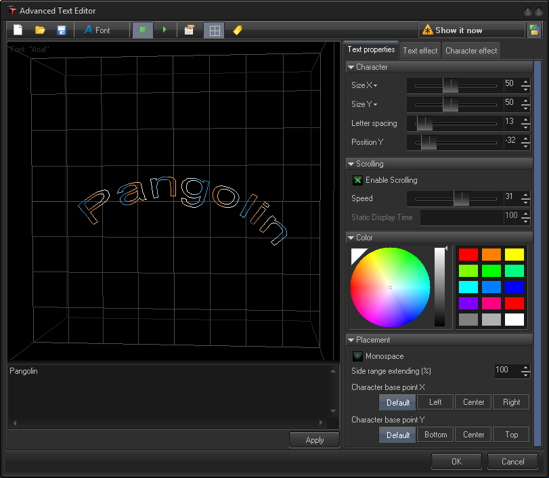Toggle the Monospace checkbox
Image resolution: width=549 pixels, height=478 pixels.
tap(357, 356)
